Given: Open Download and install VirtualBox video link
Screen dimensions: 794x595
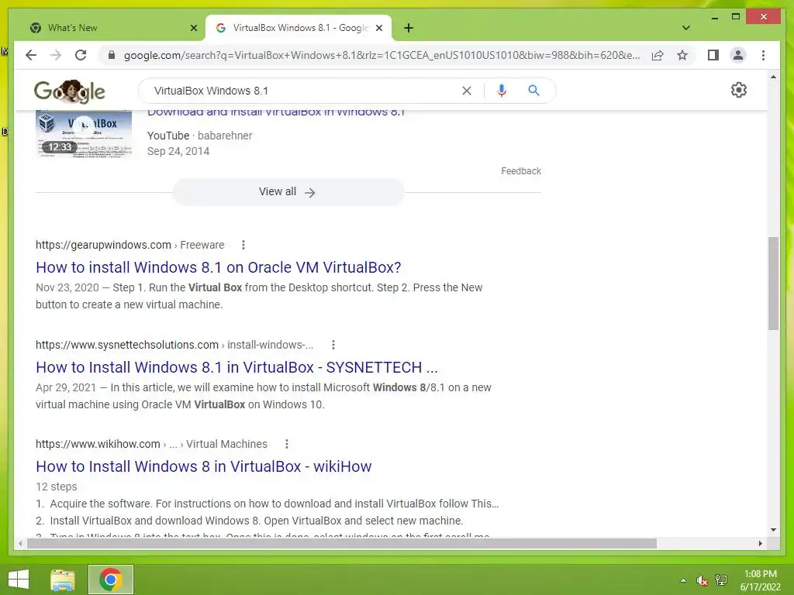Looking at the screenshot, I should (276, 112).
